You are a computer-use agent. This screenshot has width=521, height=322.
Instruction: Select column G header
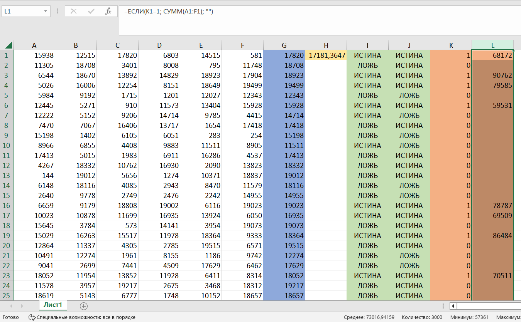point(284,45)
